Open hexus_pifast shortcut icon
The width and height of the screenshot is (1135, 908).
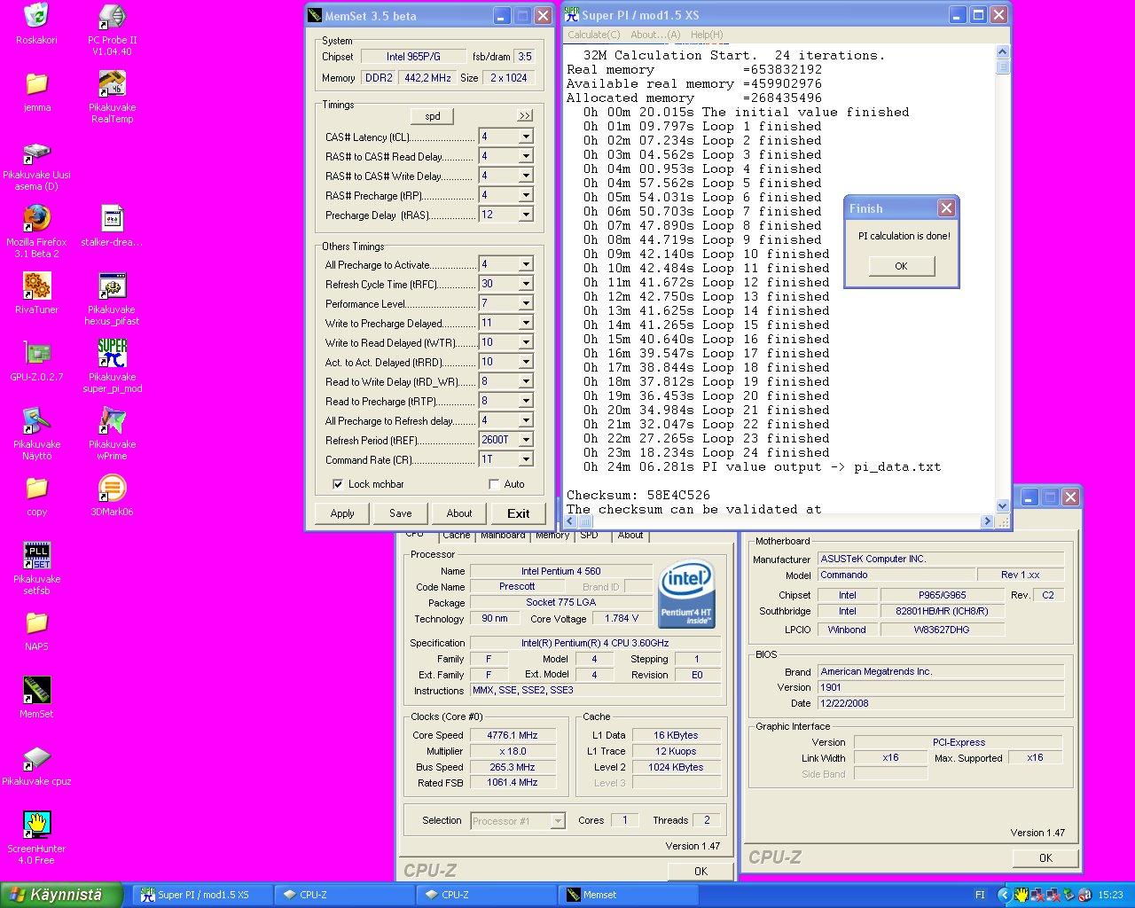point(112,286)
